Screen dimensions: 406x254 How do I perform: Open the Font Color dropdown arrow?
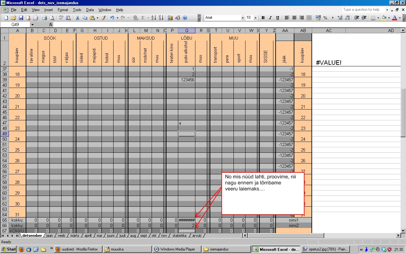click(400, 18)
